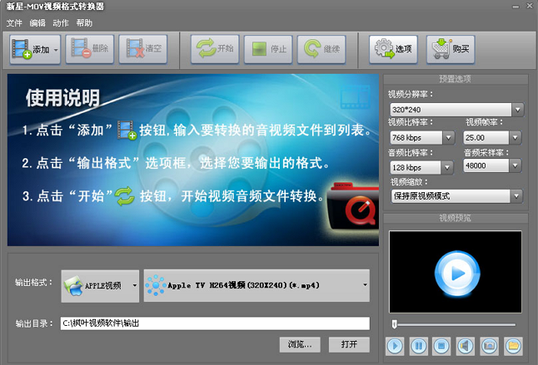Click the 停止 (Stop) toolbar button
The width and height of the screenshot is (538, 365).
(x=268, y=49)
